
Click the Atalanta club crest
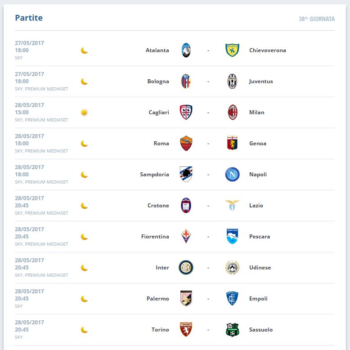pos(186,50)
